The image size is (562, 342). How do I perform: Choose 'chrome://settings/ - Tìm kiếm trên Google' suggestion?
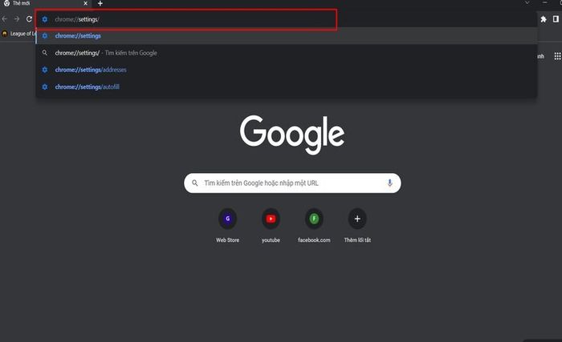[287, 53]
